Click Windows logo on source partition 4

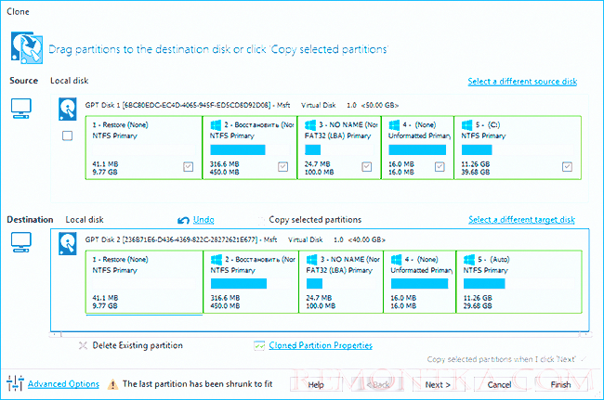pyautogui.click(x=394, y=124)
